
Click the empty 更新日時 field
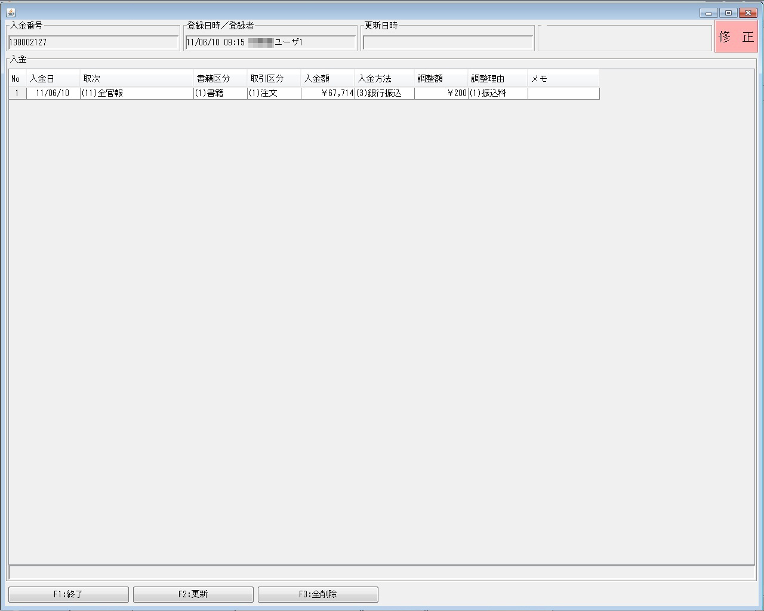(448, 42)
